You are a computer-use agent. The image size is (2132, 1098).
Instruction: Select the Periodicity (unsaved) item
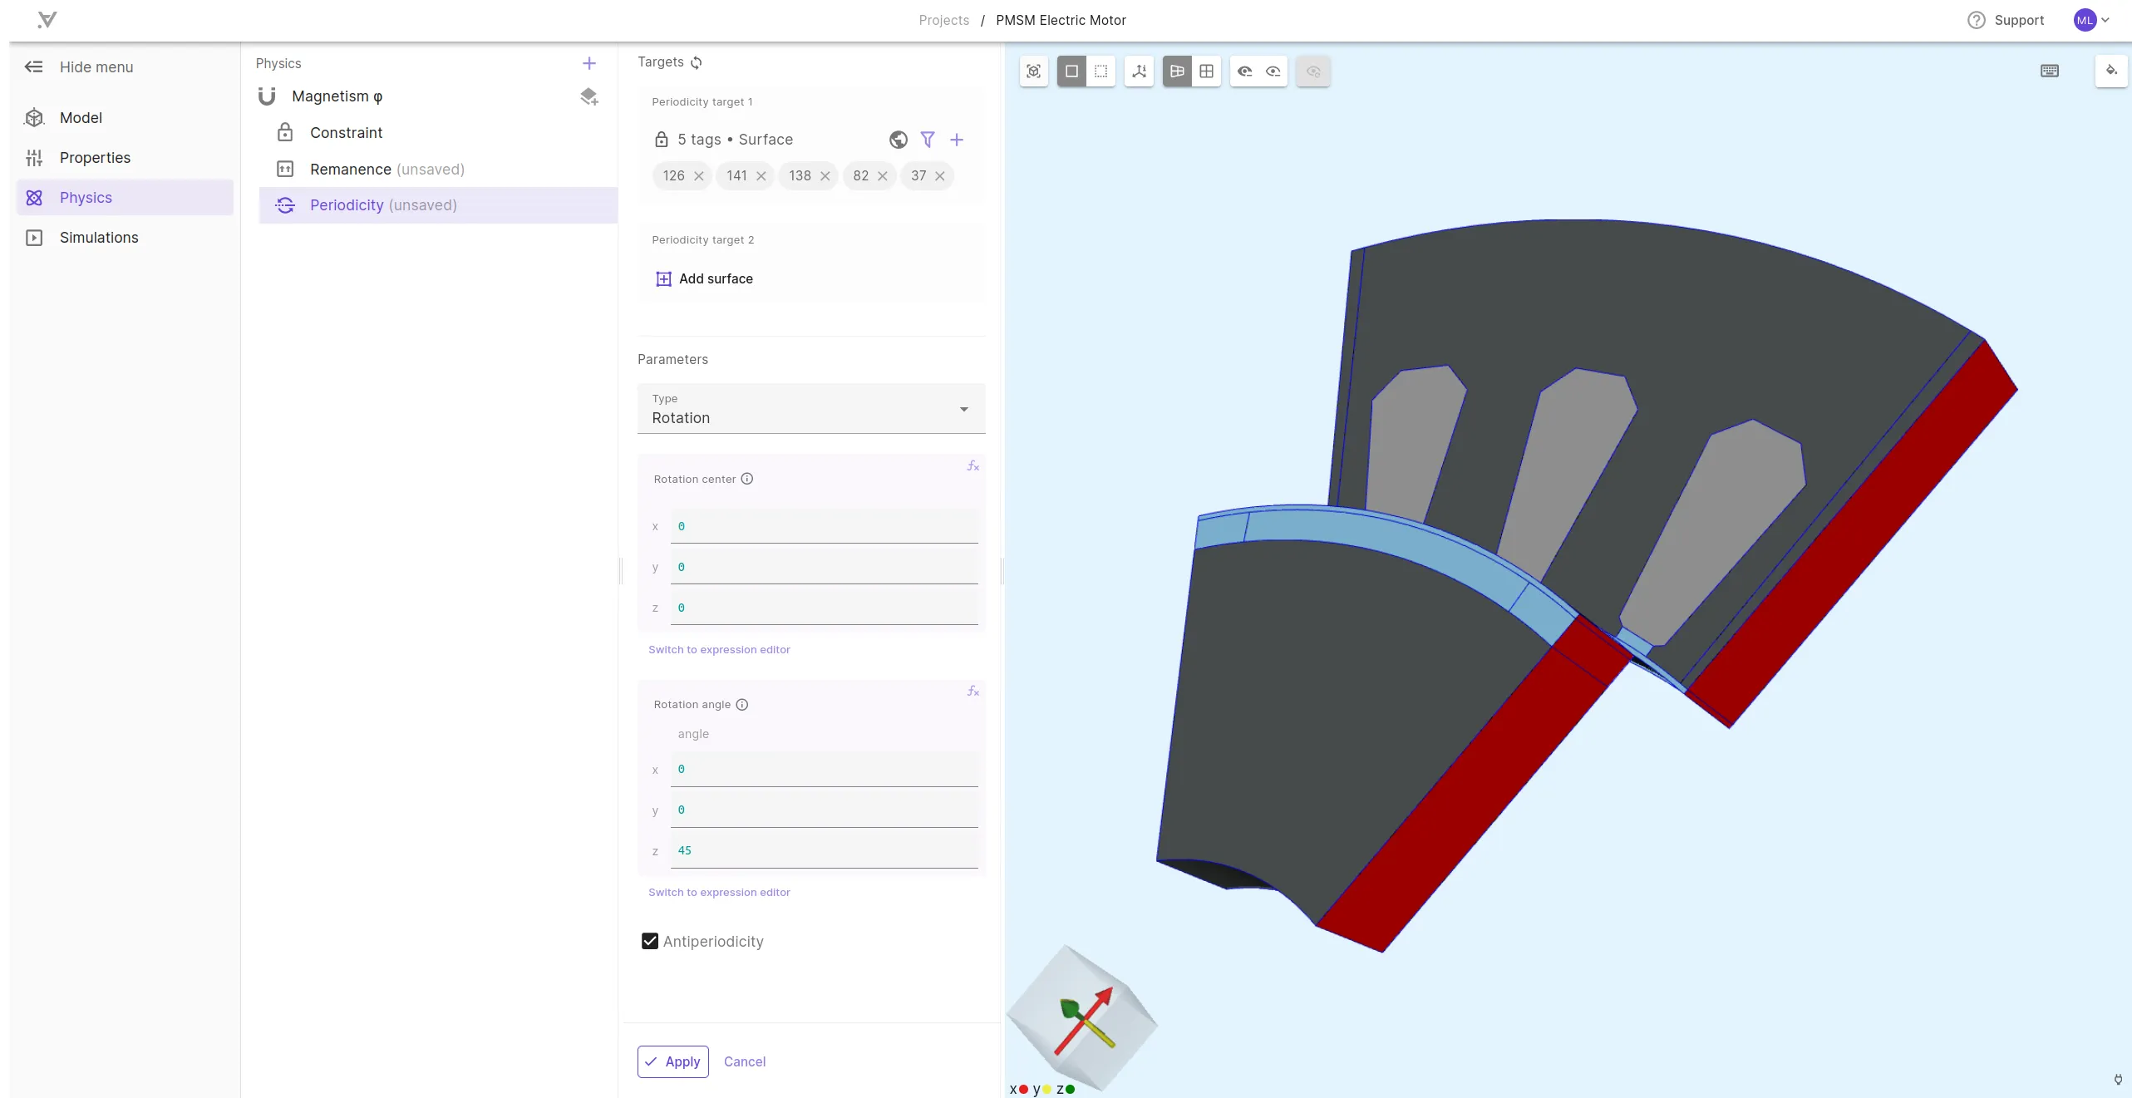pyautogui.click(x=438, y=205)
